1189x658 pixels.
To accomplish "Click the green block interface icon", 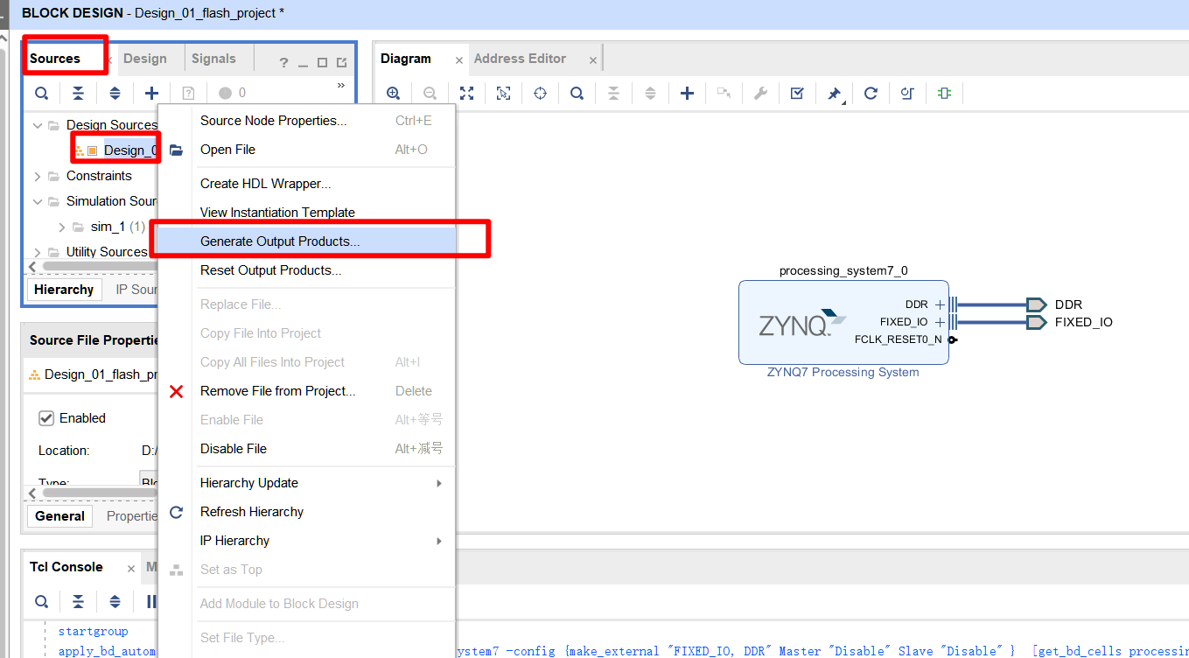I will pos(944,93).
